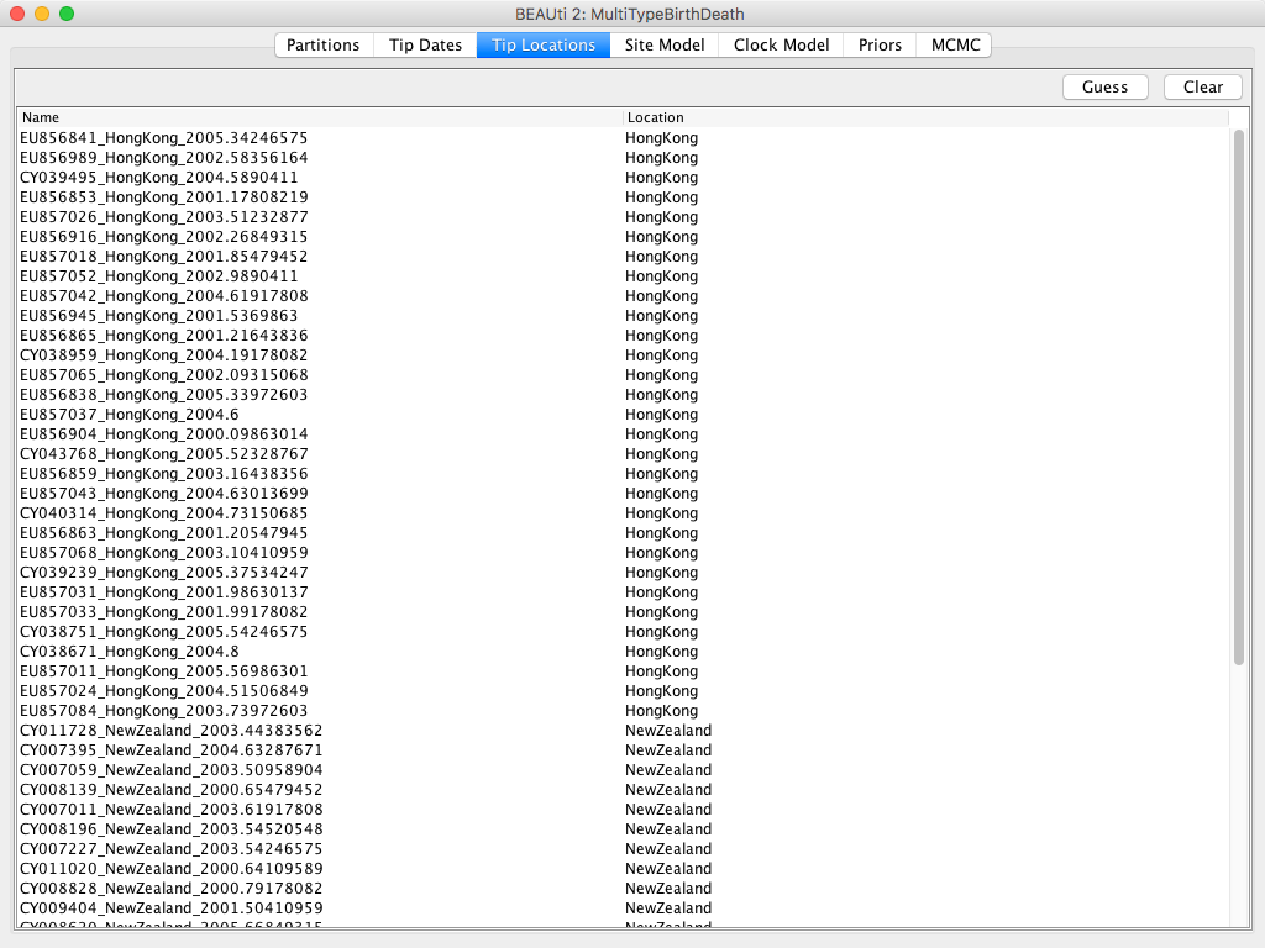Go to the Clock Model tab

click(x=781, y=45)
